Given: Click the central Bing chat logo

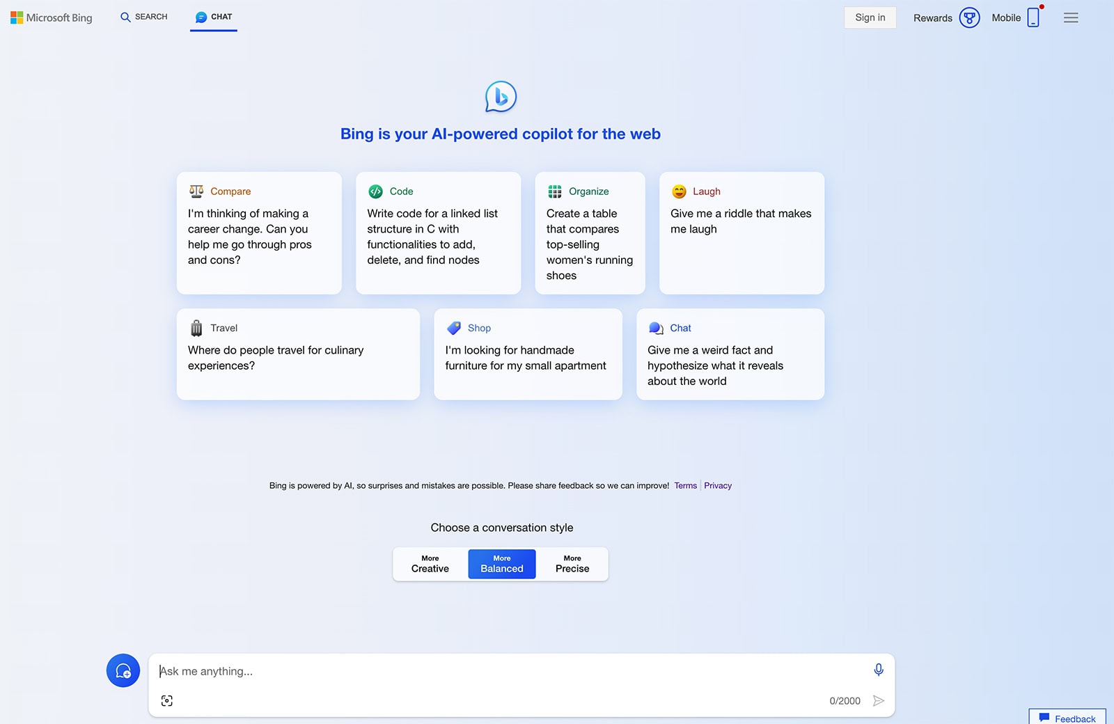Looking at the screenshot, I should (501, 97).
